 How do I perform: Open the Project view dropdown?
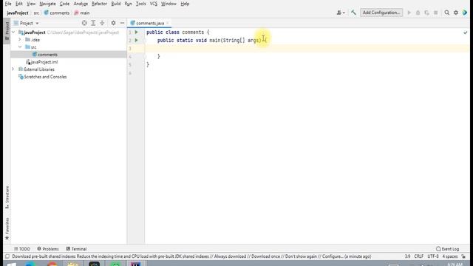(x=27, y=23)
